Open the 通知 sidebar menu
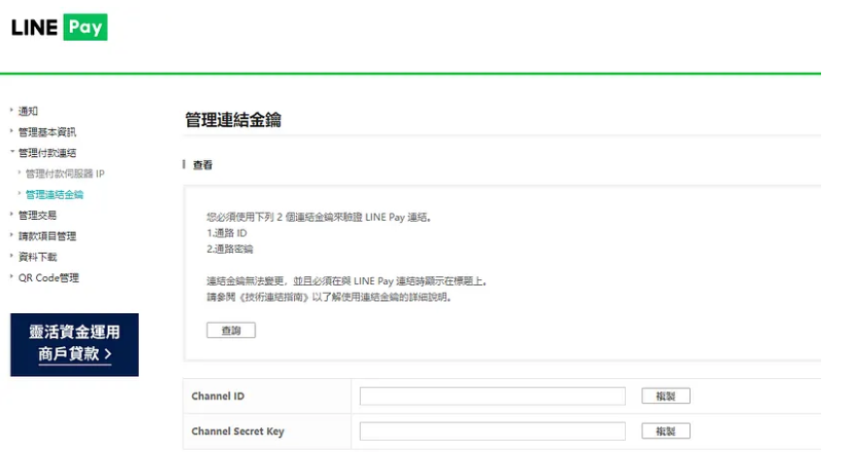The height and width of the screenshot is (472, 857). (x=28, y=111)
